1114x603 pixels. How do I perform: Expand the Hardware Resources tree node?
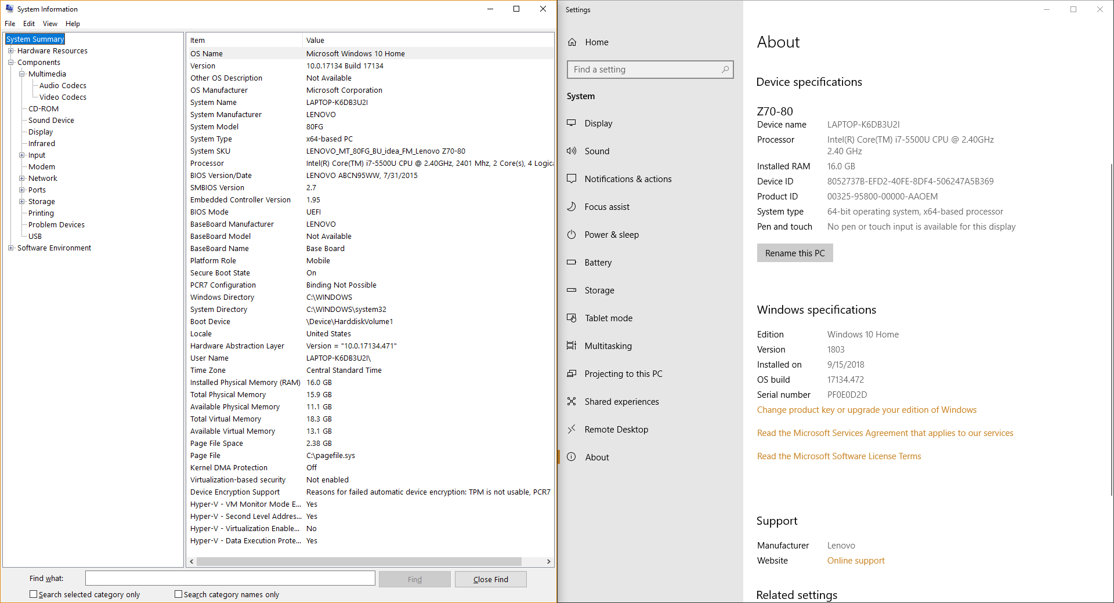tap(10, 50)
